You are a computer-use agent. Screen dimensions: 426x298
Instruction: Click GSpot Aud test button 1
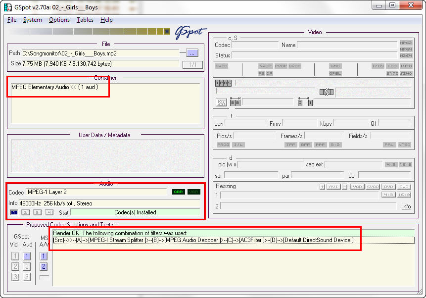pos(27,256)
